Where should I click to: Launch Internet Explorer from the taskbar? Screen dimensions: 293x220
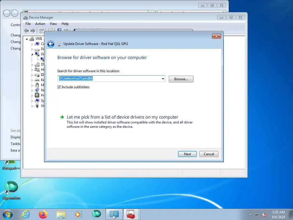click(25, 214)
